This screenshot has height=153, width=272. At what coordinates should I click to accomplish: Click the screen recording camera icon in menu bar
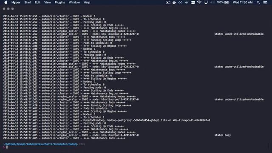point(168,3)
